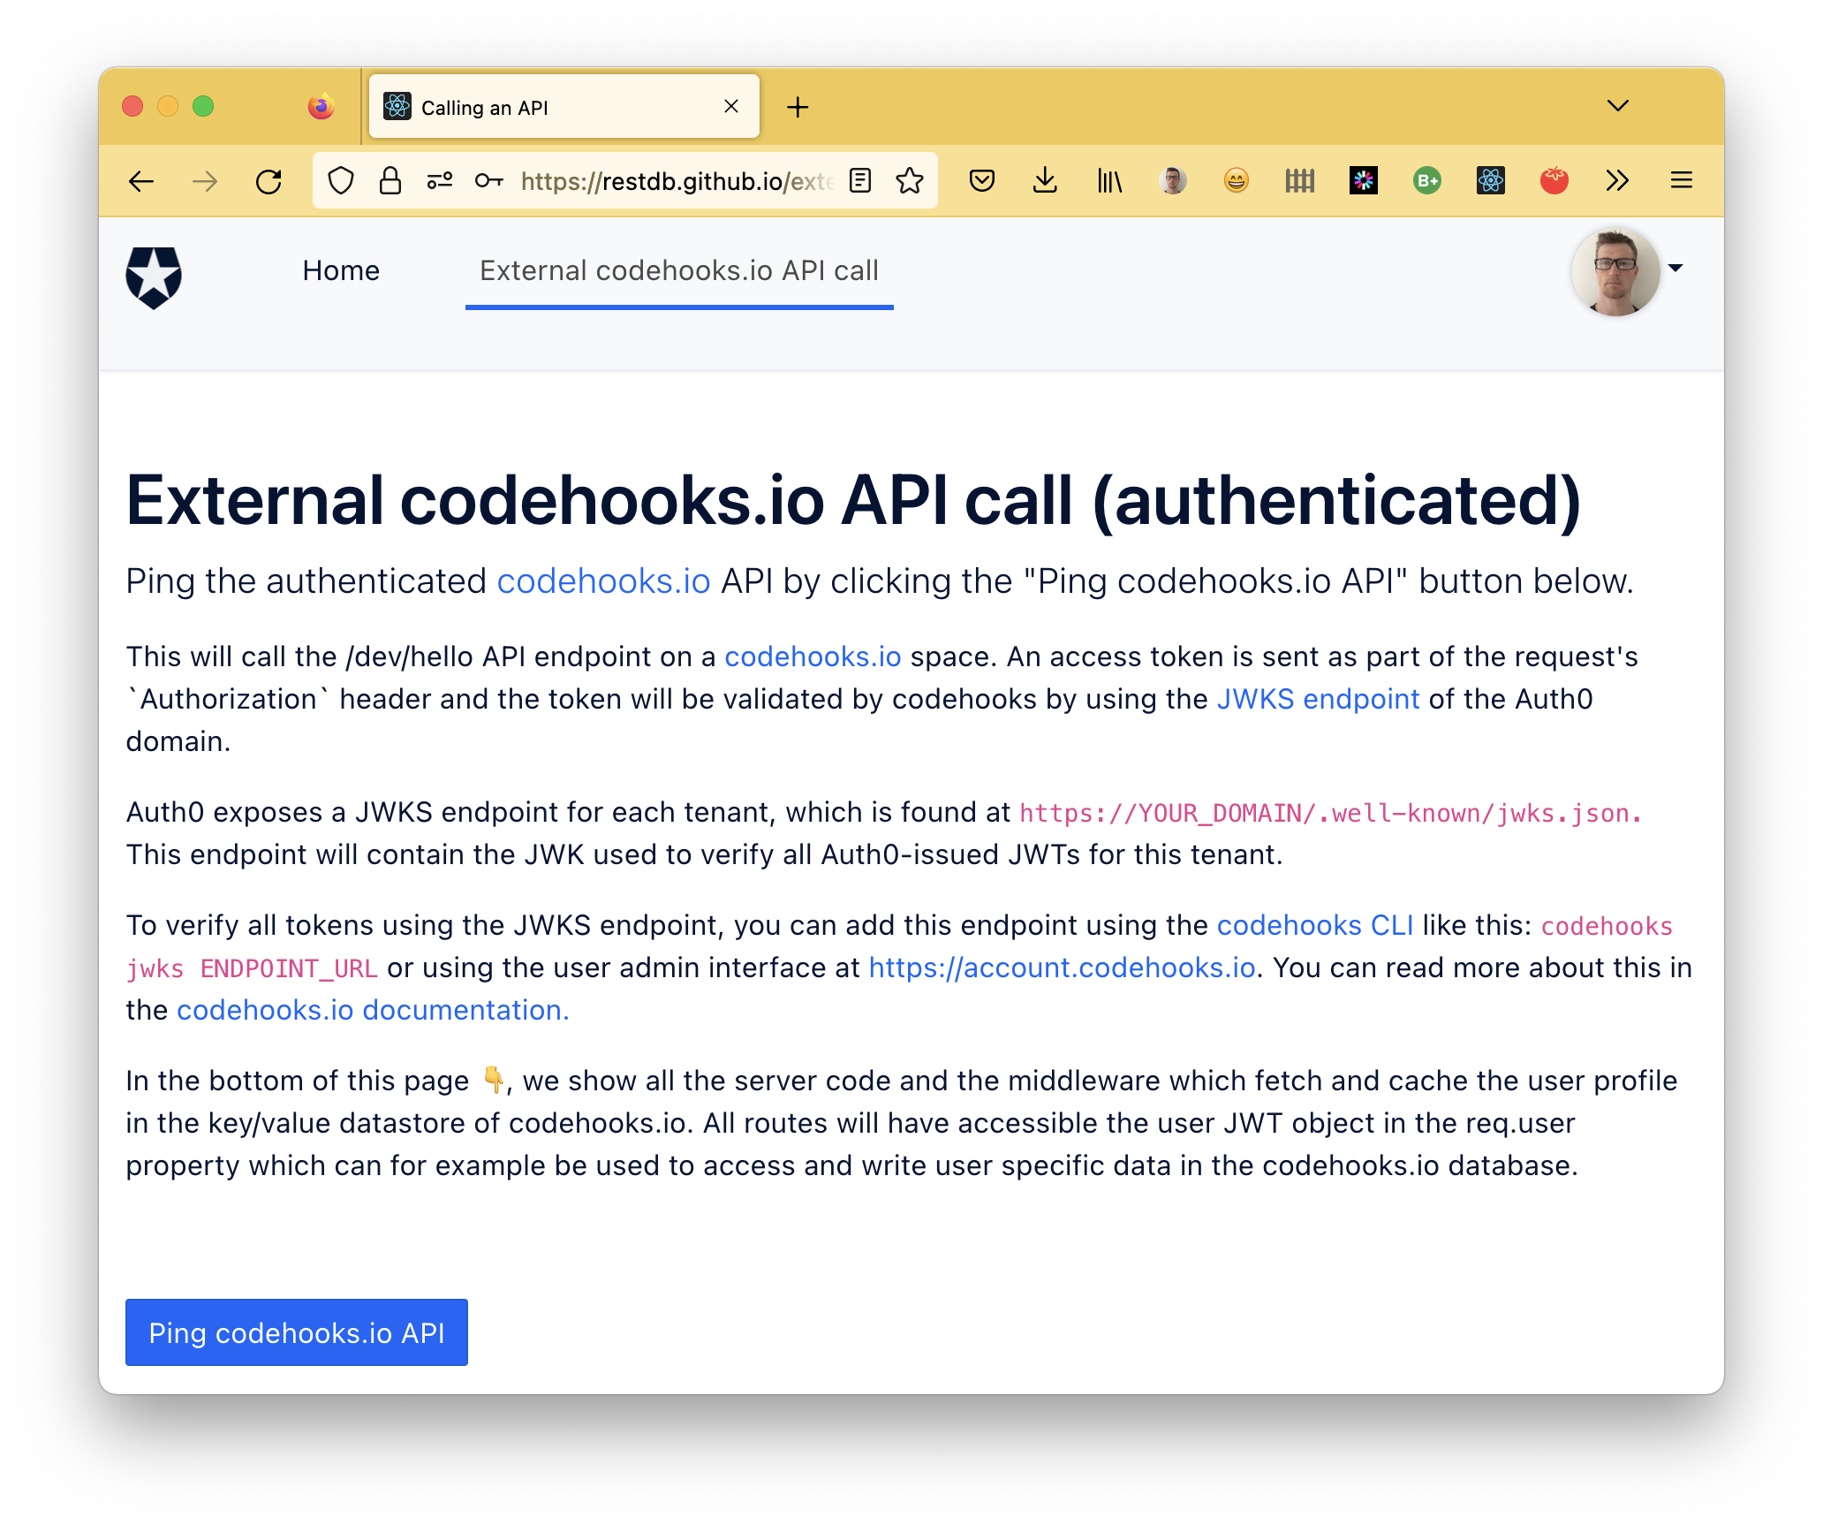Click the address bar URL
The image size is (1823, 1525).
(676, 181)
